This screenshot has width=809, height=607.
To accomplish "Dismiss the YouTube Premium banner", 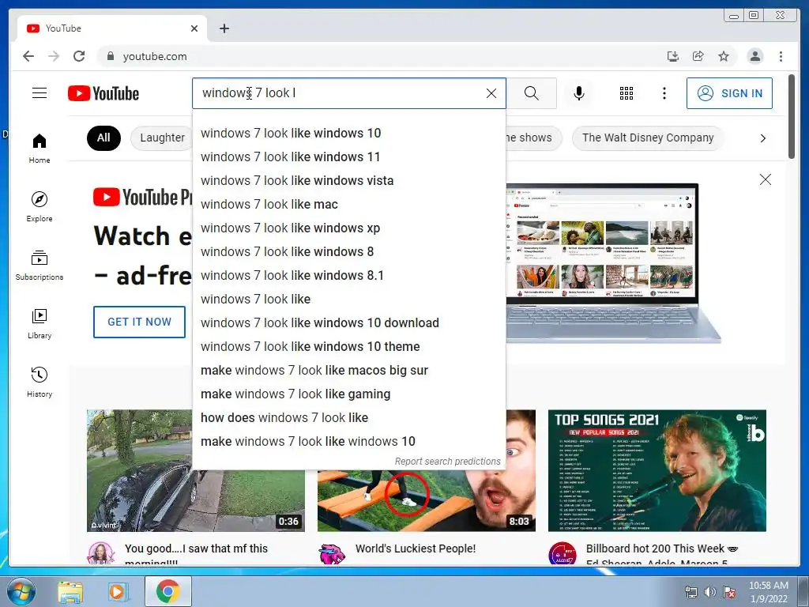I will [x=765, y=179].
